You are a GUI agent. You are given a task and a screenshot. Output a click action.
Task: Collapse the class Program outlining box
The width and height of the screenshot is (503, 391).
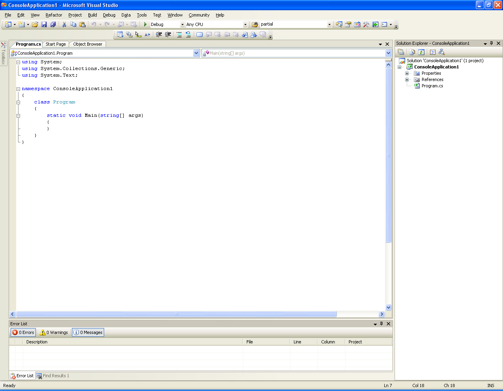click(18, 102)
